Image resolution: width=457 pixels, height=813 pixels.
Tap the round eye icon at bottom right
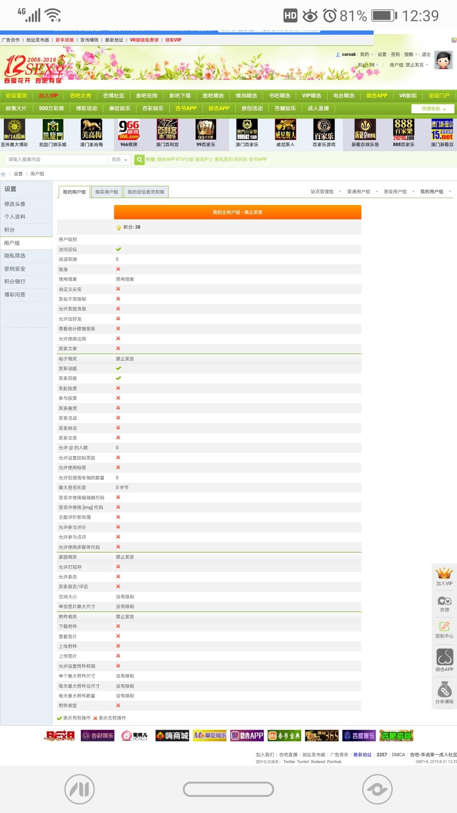(377, 789)
